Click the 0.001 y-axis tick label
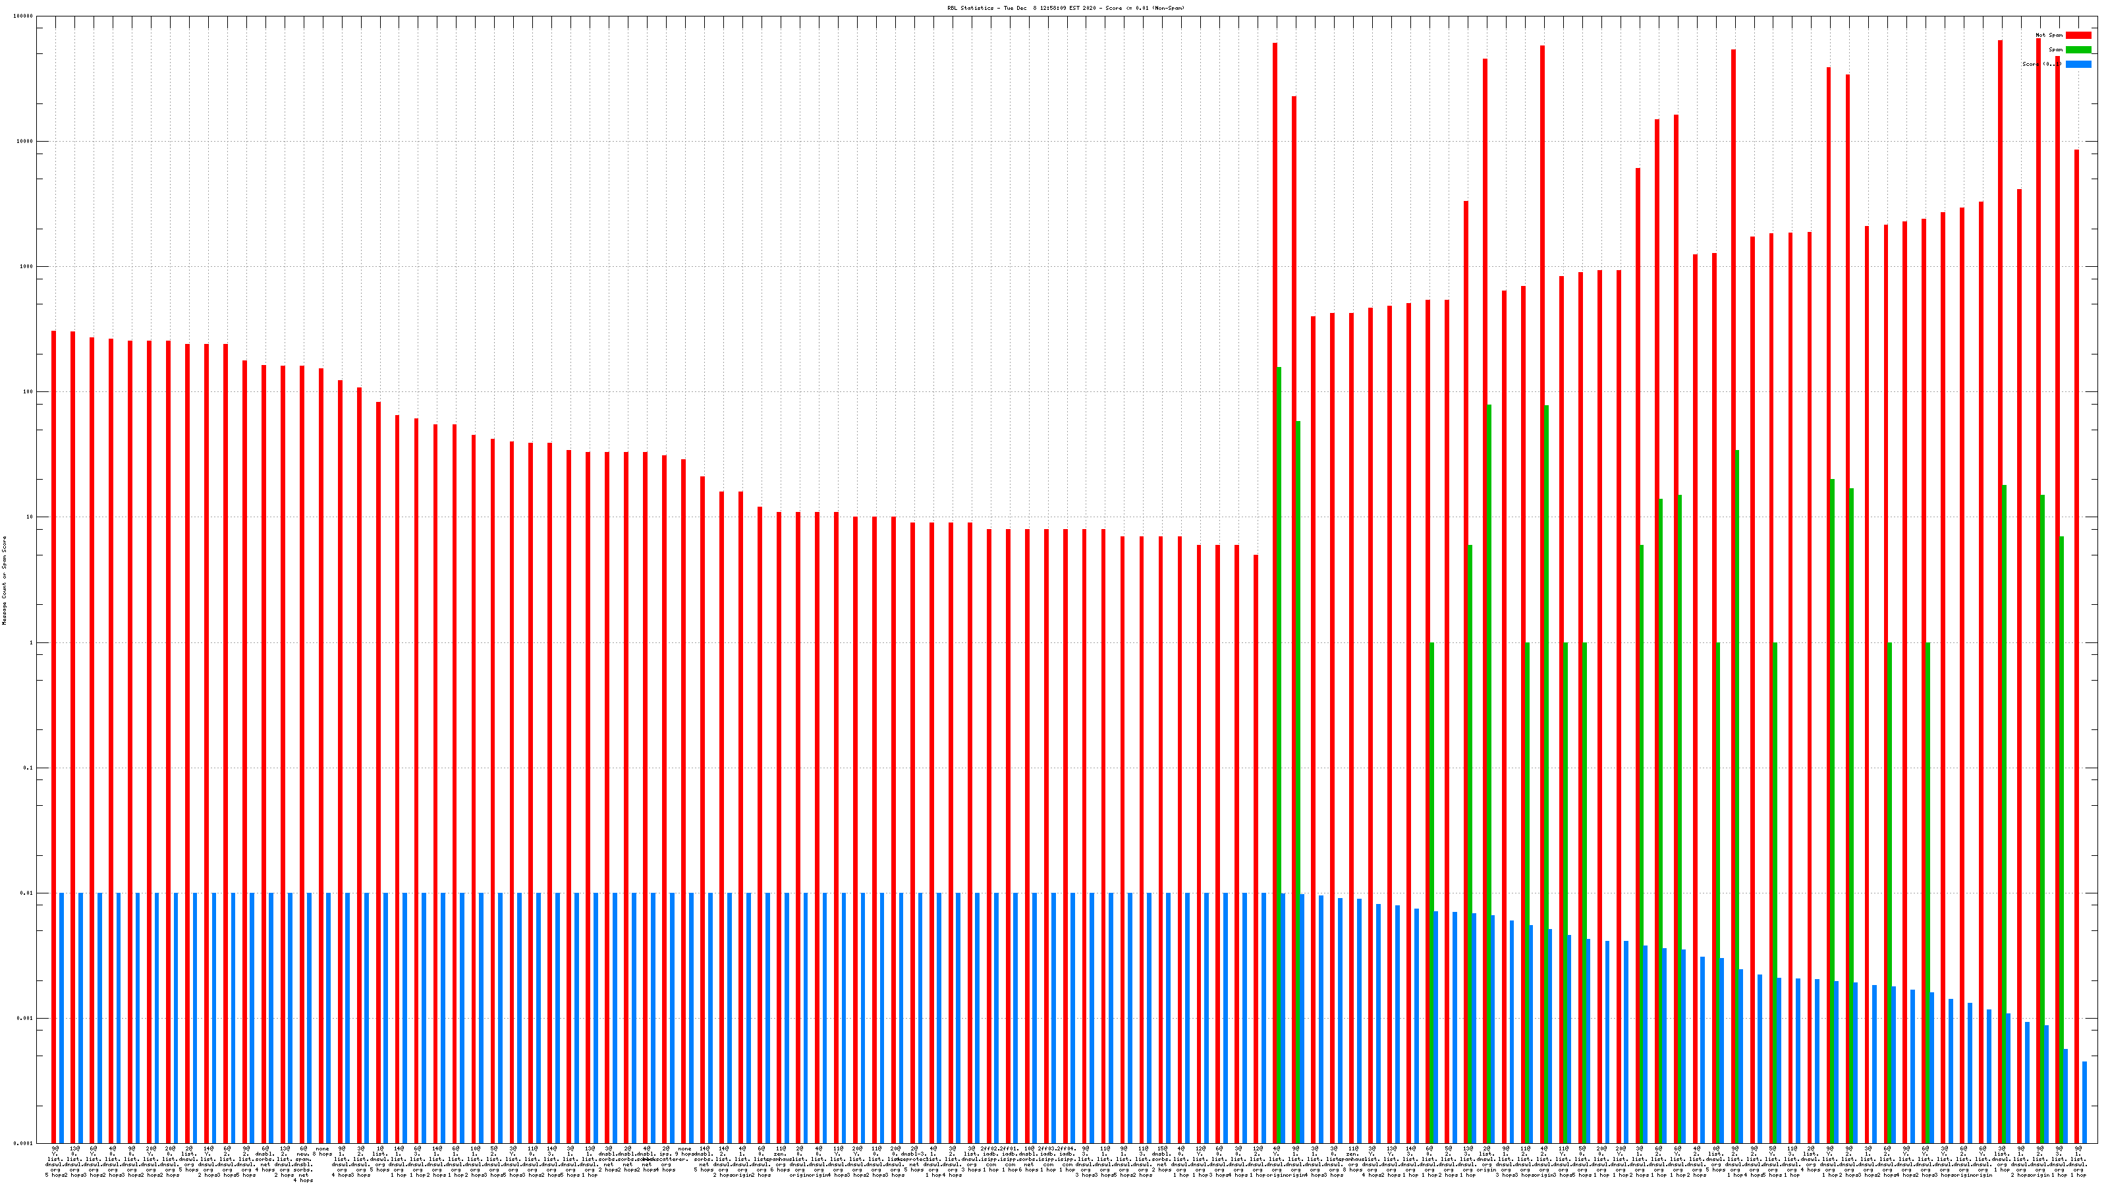2108x1186 pixels. [26, 1018]
